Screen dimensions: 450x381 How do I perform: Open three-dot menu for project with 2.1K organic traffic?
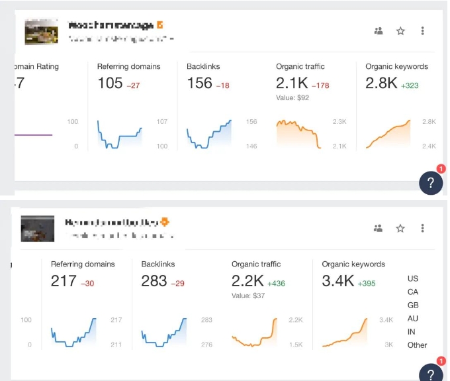point(422,30)
